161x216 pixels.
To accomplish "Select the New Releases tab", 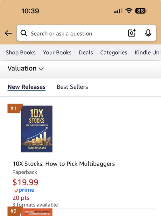I will point(26,87).
